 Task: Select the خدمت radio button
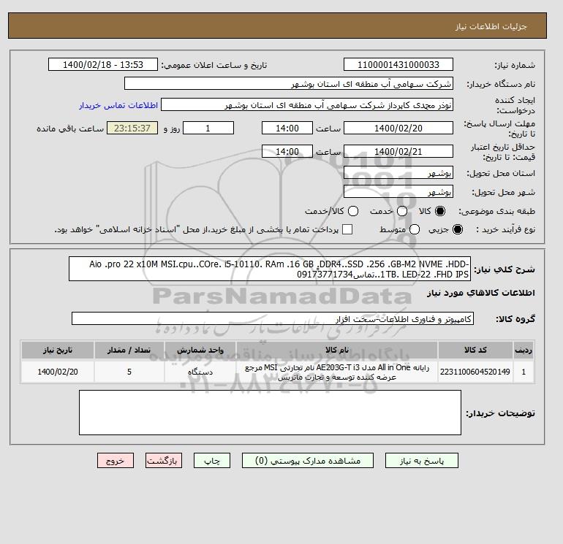click(402, 211)
